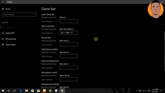Click Your shortcut field for Show recording timer
165x93 pixels.
[69, 68]
